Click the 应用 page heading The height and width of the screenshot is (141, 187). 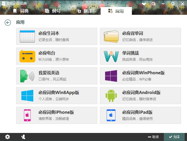click(x=20, y=22)
